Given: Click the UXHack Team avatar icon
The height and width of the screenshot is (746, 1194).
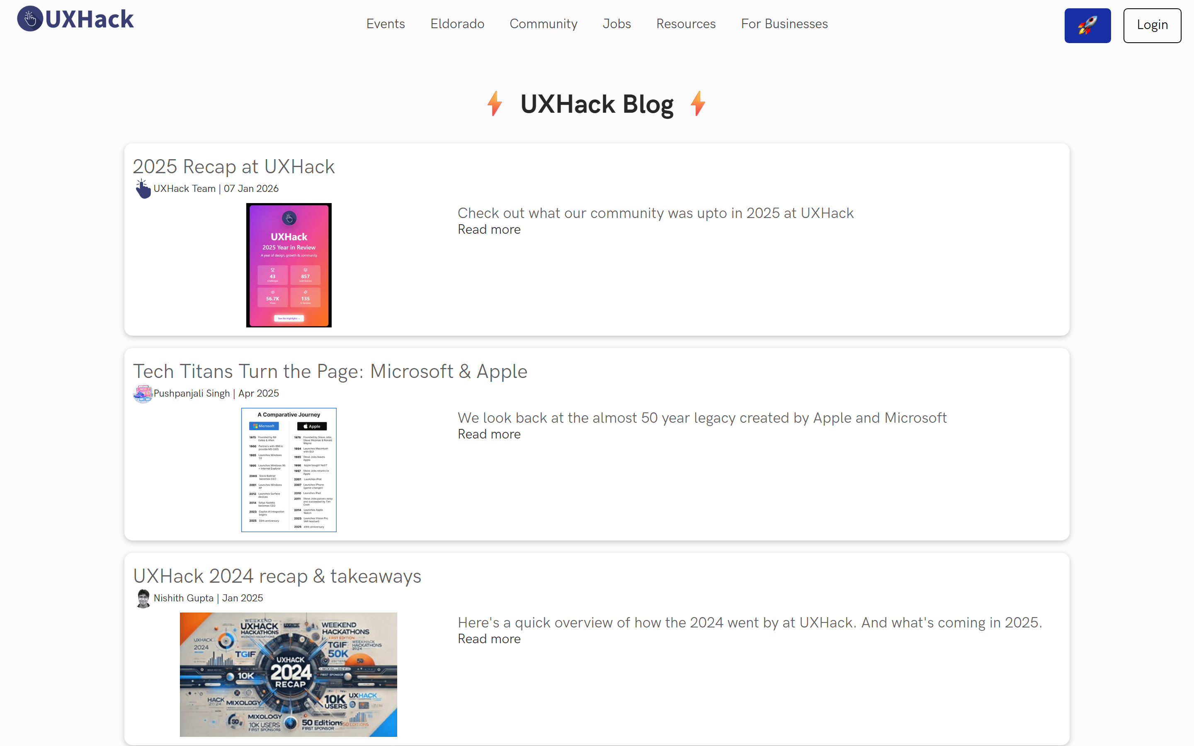Looking at the screenshot, I should 143,189.
